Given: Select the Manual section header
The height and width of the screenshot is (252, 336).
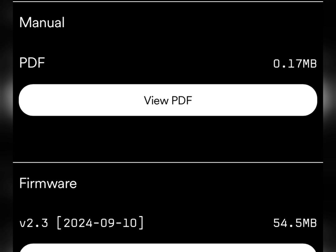Looking at the screenshot, I should (42, 22).
